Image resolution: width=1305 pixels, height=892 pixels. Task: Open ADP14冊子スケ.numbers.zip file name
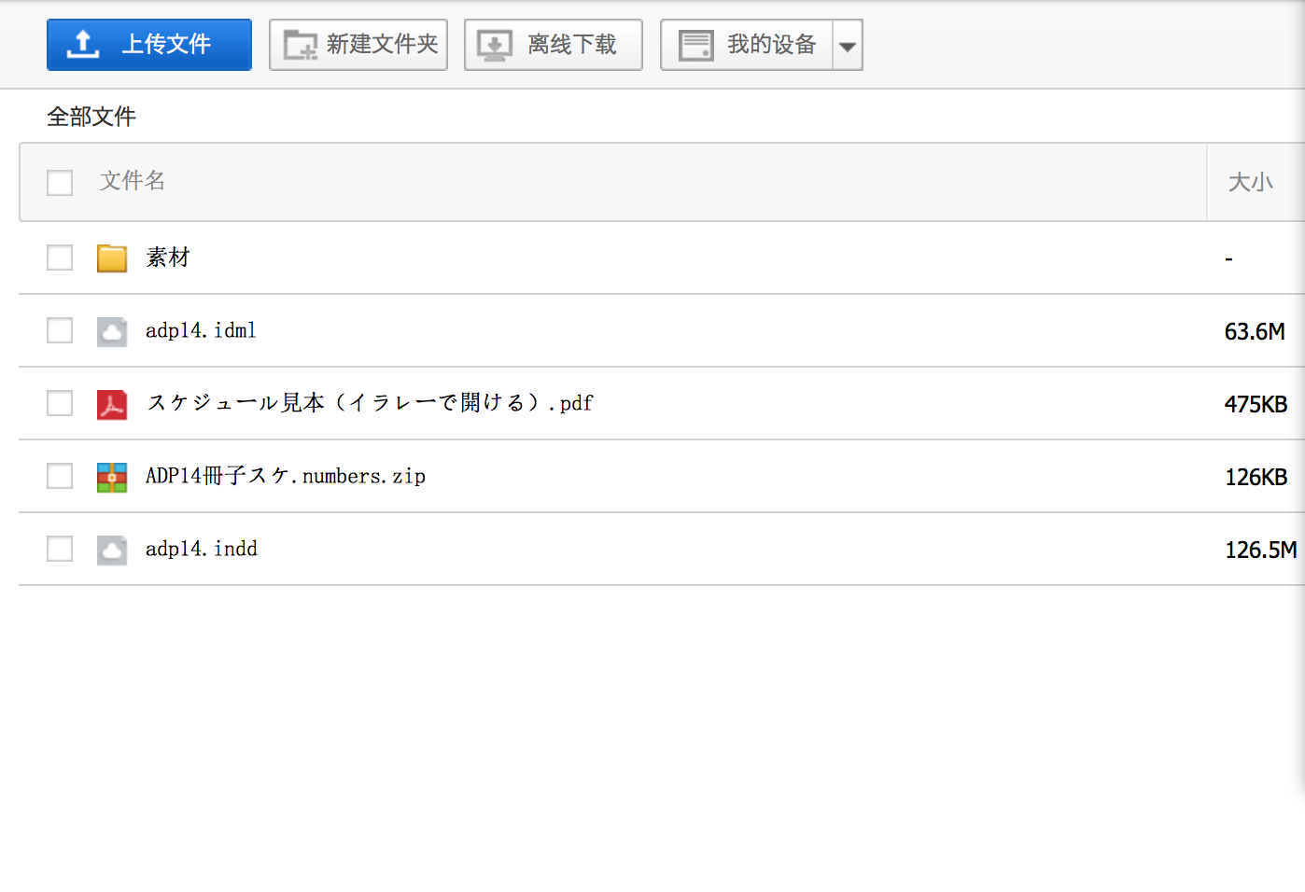(x=286, y=476)
